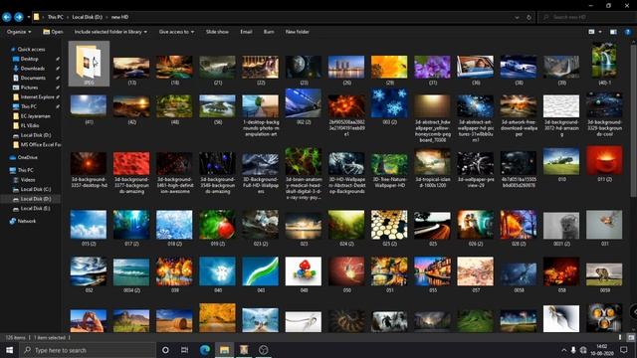Open Cortana circle on the taskbar
This screenshot has height=358, width=637.
click(x=165, y=350)
